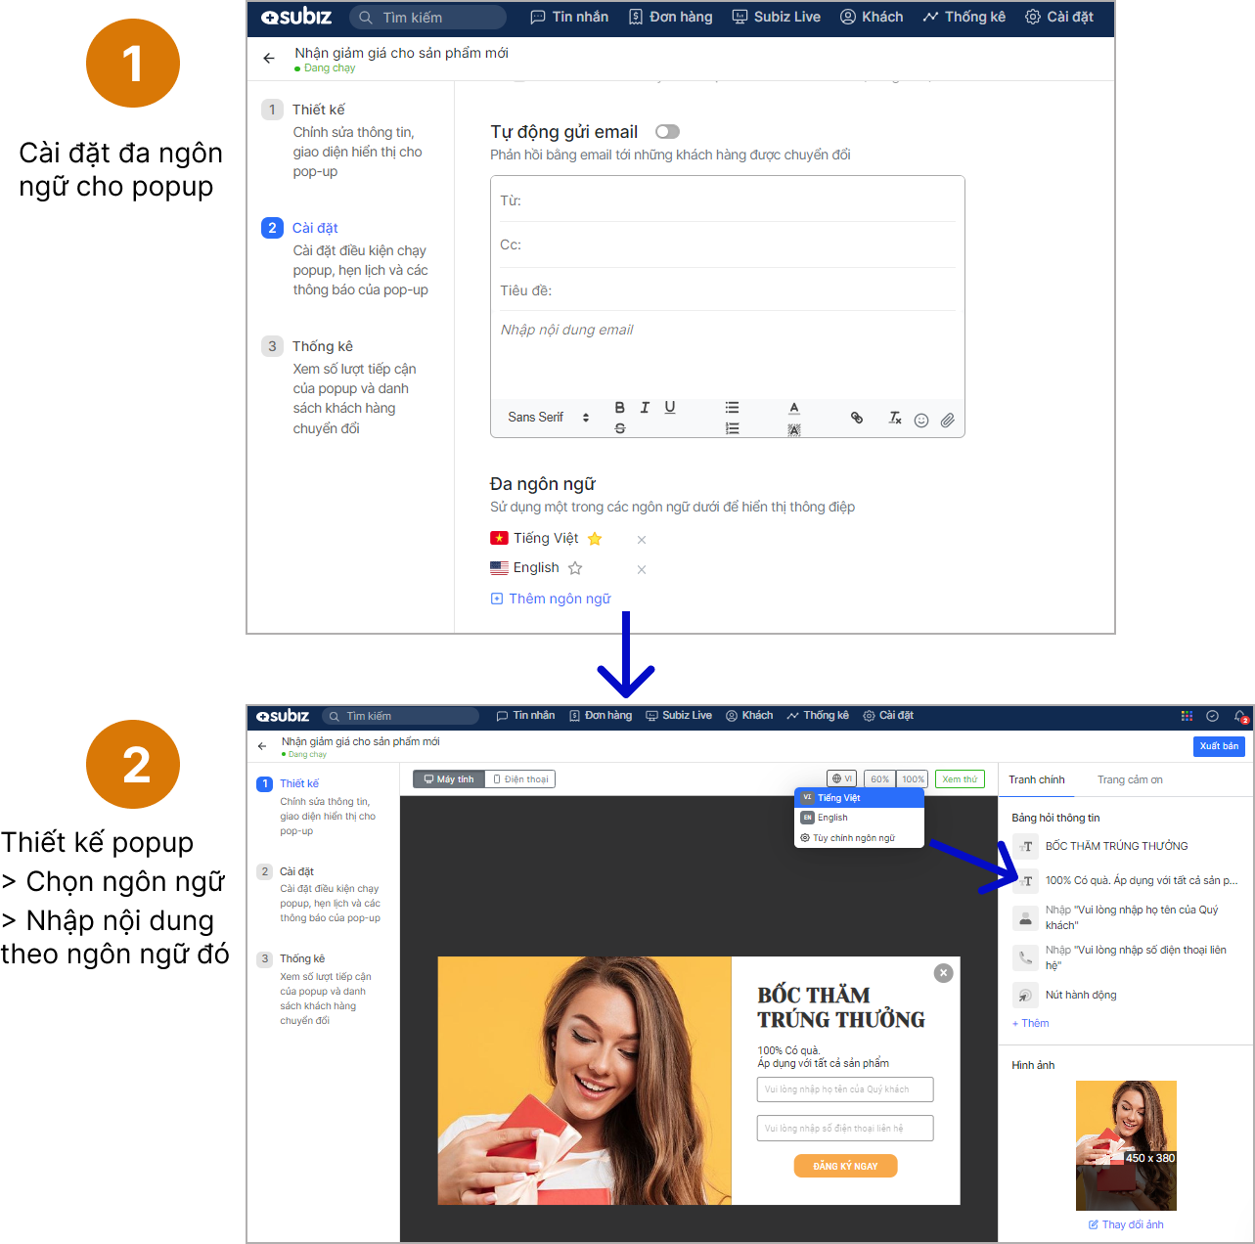The height and width of the screenshot is (1244, 1255).
Task: Open the notification bell with red badge
Action: pyautogui.click(x=1239, y=716)
